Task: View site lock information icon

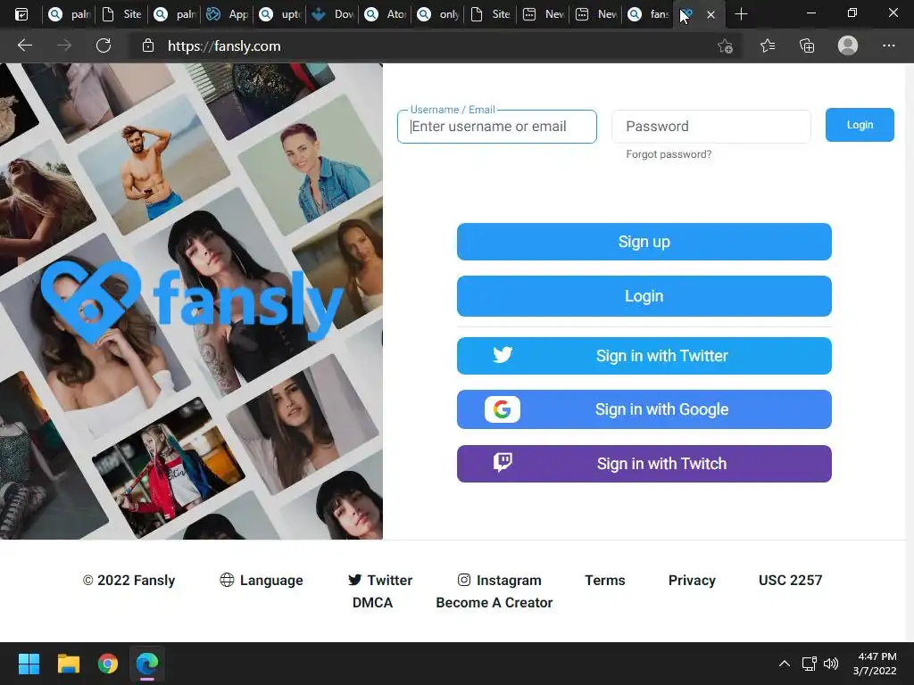Action: tap(148, 46)
